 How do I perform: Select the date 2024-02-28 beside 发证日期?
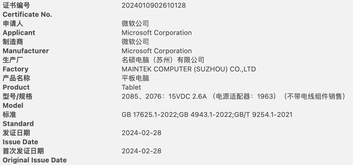pyautogui.click(x=141, y=133)
